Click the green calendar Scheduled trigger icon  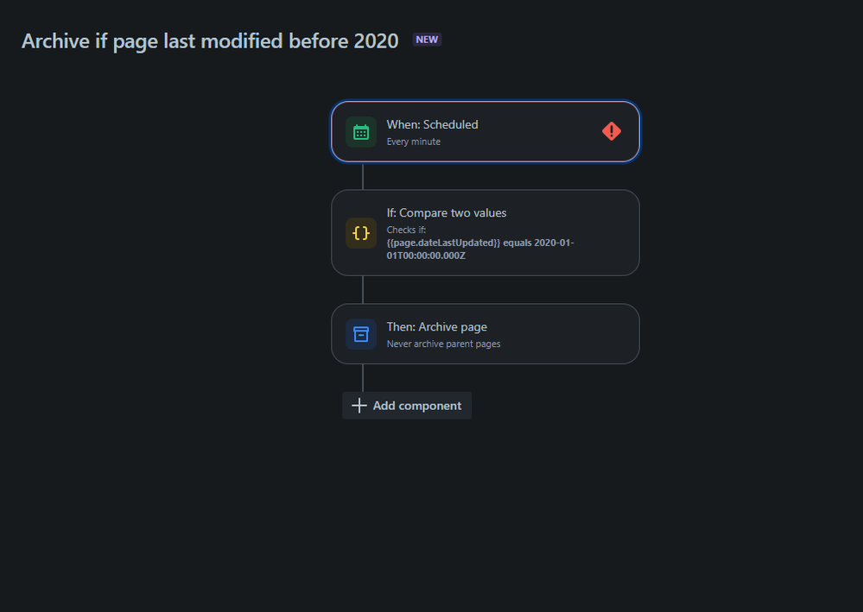pos(361,132)
